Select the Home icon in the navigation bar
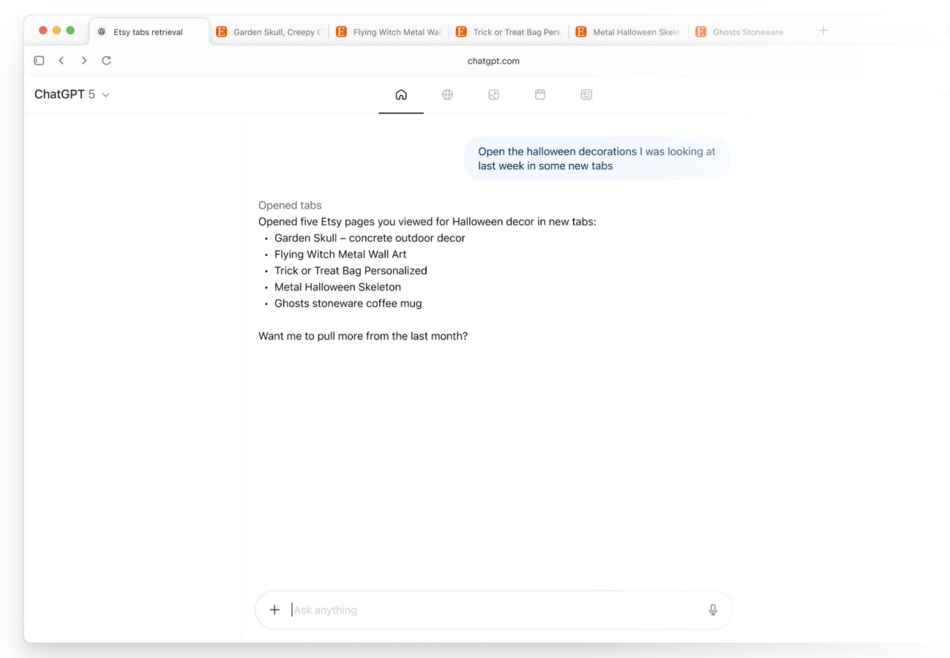The height and width of the screenshot is (658, 950). (x=401, y=94)
